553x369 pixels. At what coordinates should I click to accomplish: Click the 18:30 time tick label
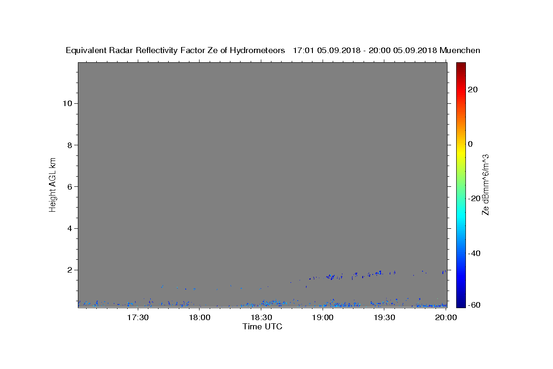[x=261, y=318]
